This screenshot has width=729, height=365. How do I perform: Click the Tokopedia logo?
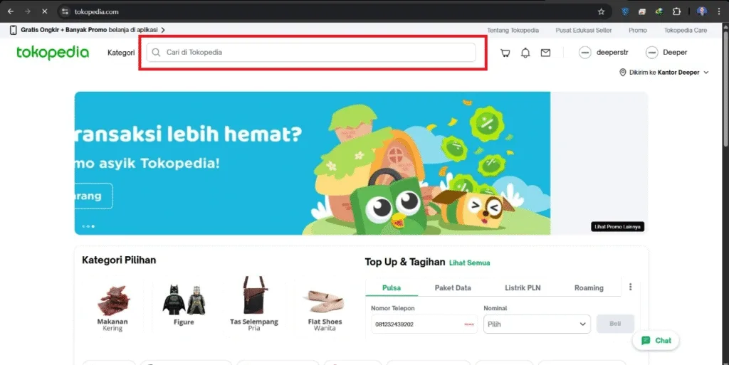53,53
